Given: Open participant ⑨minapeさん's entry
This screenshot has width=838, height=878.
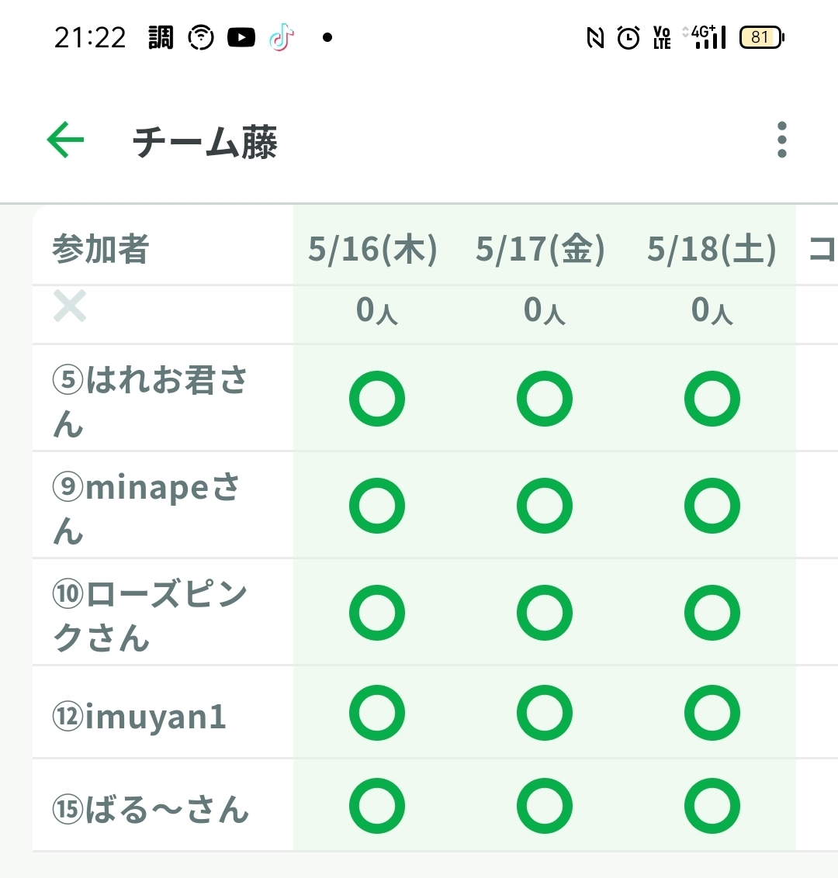Looking at the screenshot, I should [x=147, y=507].
